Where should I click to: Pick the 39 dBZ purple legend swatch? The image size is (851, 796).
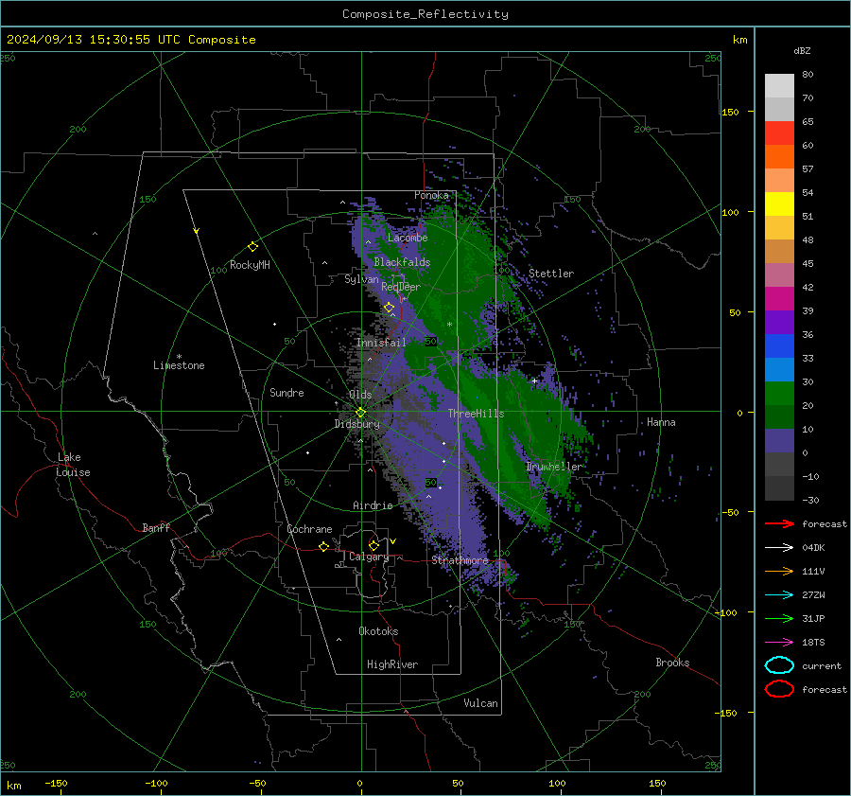[779, 322]
